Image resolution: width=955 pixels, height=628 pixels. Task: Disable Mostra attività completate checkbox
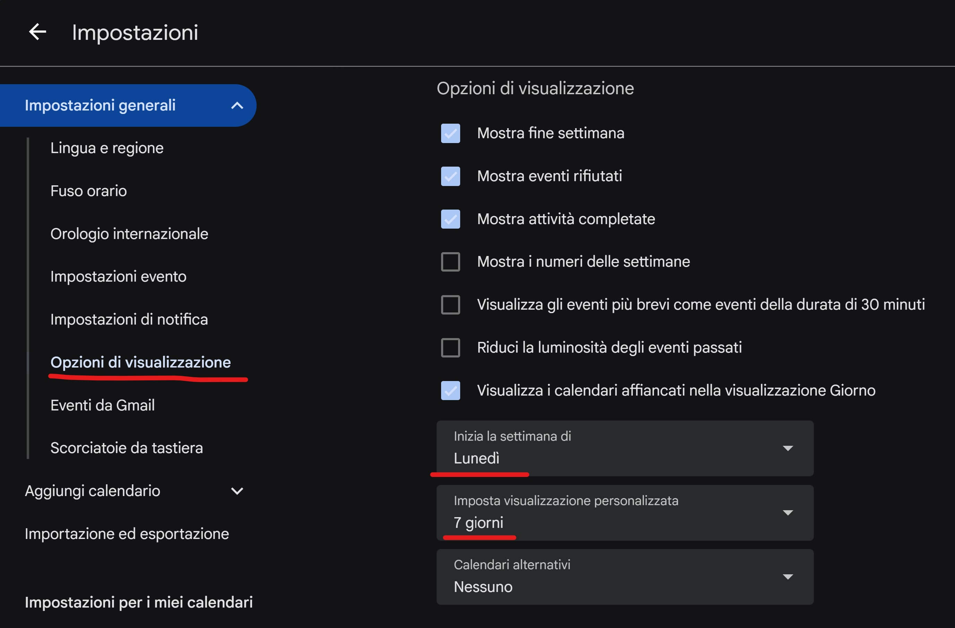pyautogui.click(x=450, y=219)
